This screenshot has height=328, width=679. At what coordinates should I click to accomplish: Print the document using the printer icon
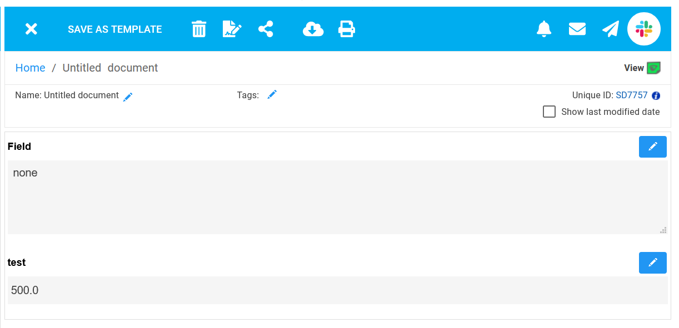coord(347,29)
